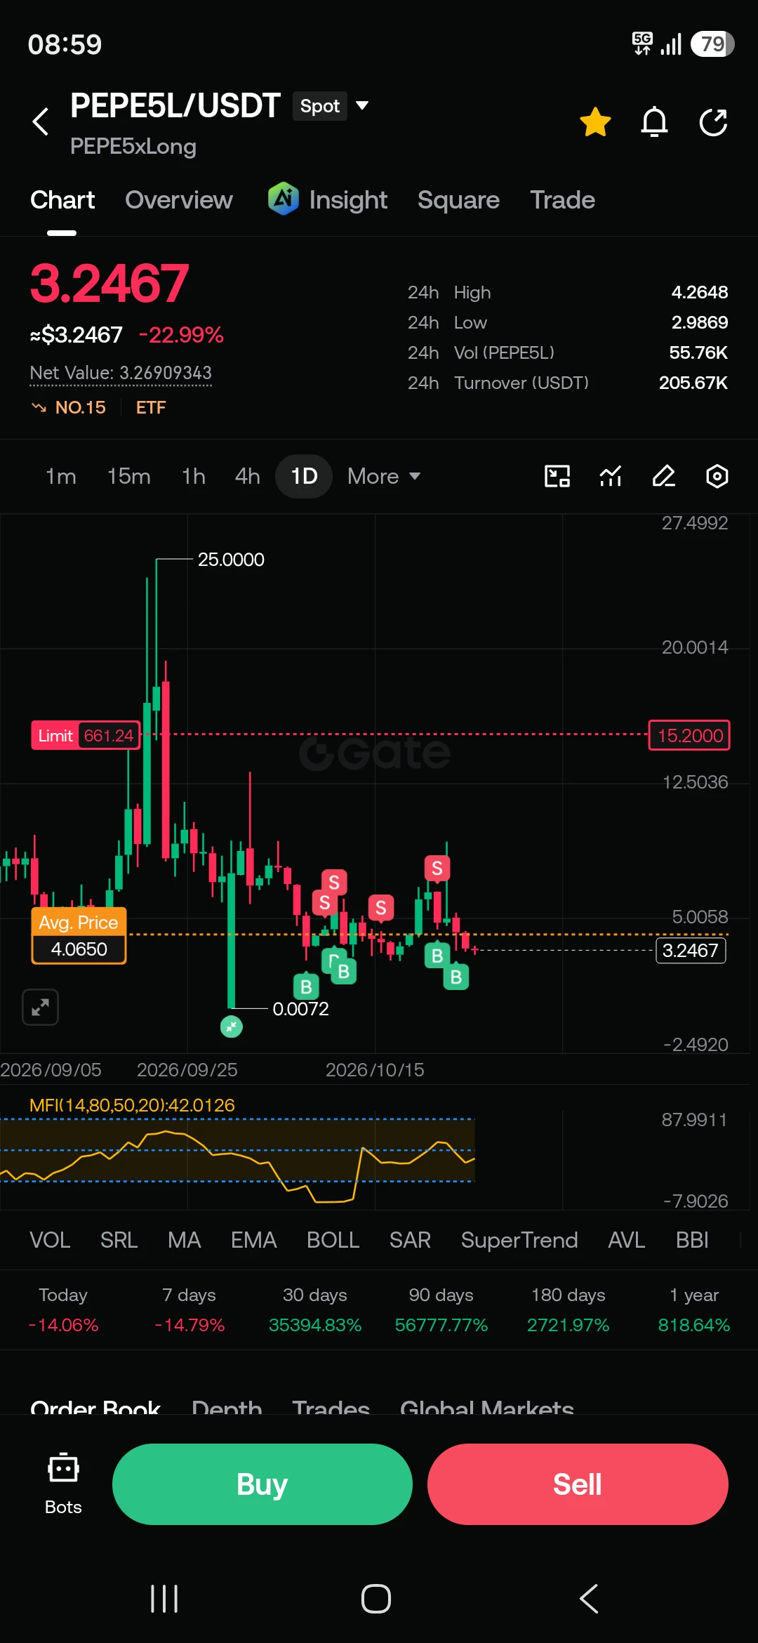Expand the More timeframes dropdown
Viewport: 758px width, 1643px height.
pos(383,476)
